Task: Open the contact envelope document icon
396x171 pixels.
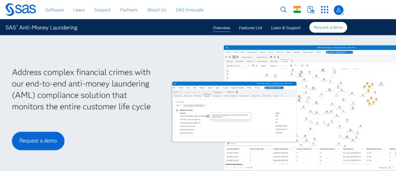Action: pyautogui.click(x=311, y=10)
